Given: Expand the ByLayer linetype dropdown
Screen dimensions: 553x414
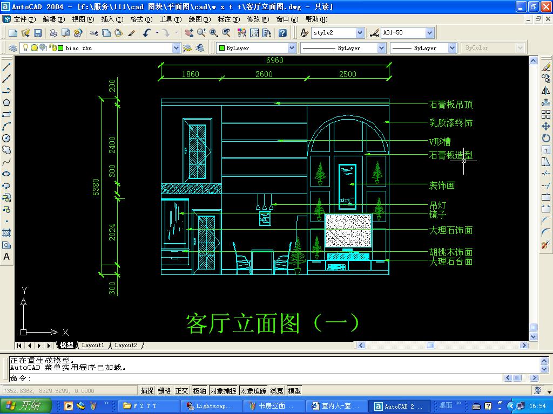Looking at the screenshot, I should (381, 48).
